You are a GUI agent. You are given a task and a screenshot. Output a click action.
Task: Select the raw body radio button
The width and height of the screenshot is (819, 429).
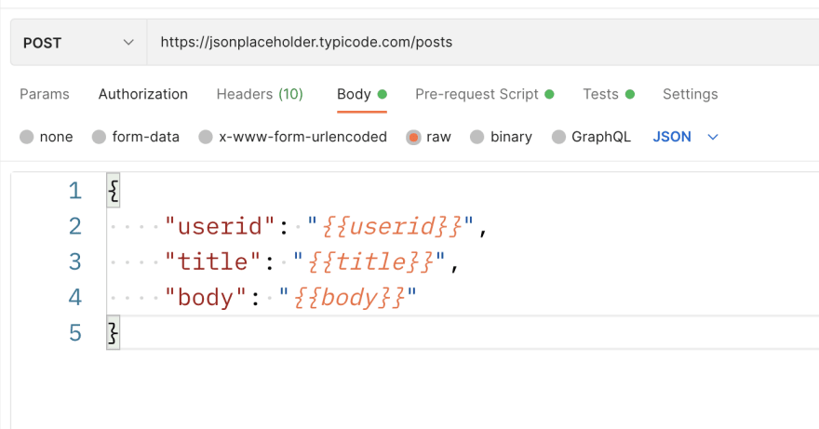pos(413,137)
